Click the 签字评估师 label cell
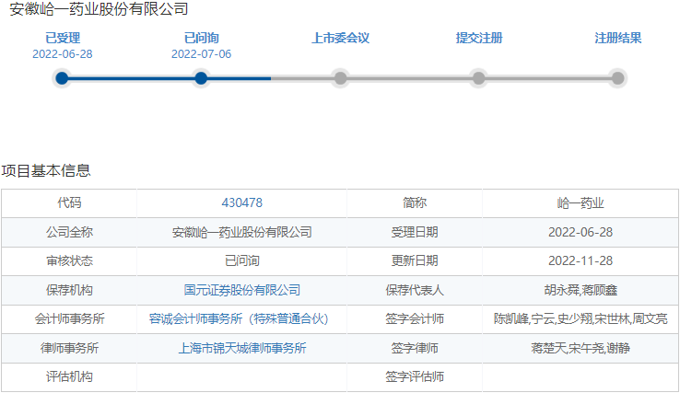The image size is (680, 393). [x=415, y=377]
